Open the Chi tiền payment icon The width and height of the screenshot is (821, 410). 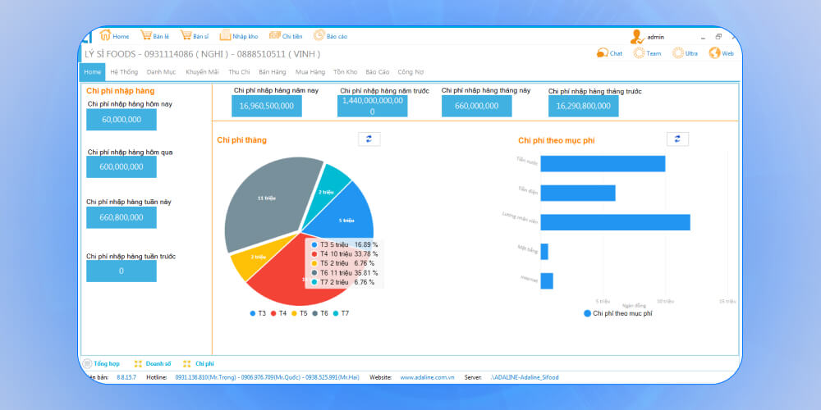pos(275,36)
